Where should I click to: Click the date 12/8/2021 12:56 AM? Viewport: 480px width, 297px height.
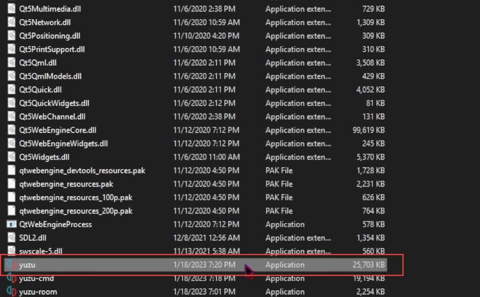click(207, 238)
